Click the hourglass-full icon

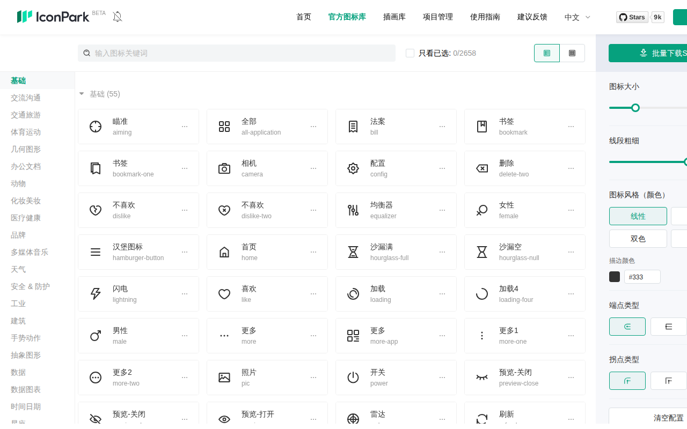point(353,252)
